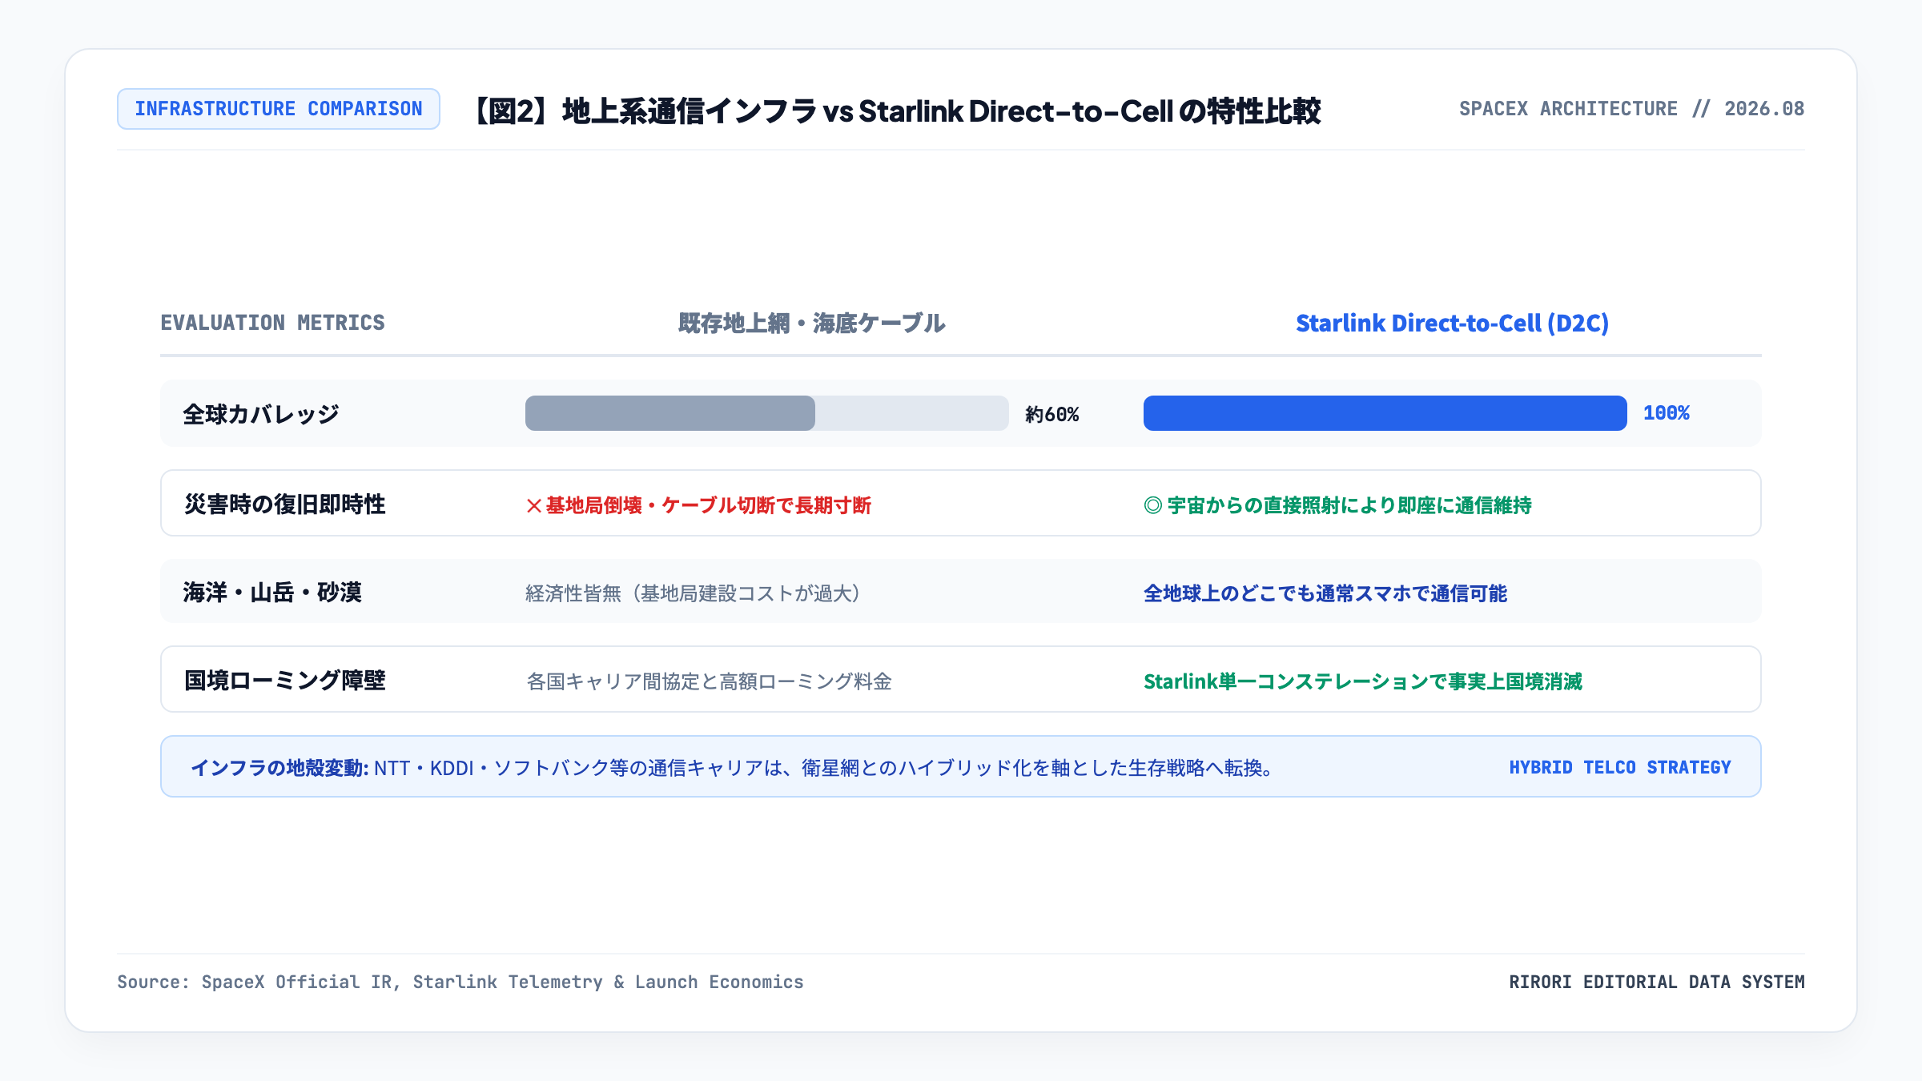Click the EVALUATION METRICS column header
The image size is (1922, 1081).
coord(272,323)
